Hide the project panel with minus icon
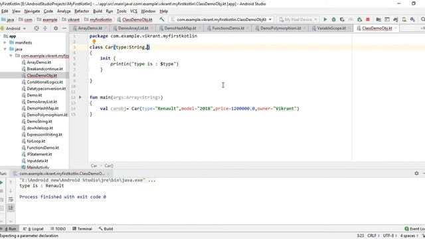The width and height of the screenshot is (425, 239). pos(64,28)
